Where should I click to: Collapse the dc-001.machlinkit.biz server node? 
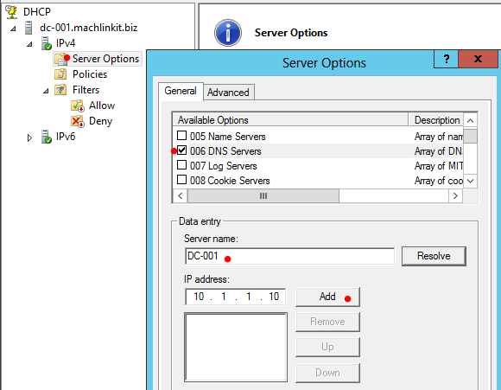[x=13, y=29]
